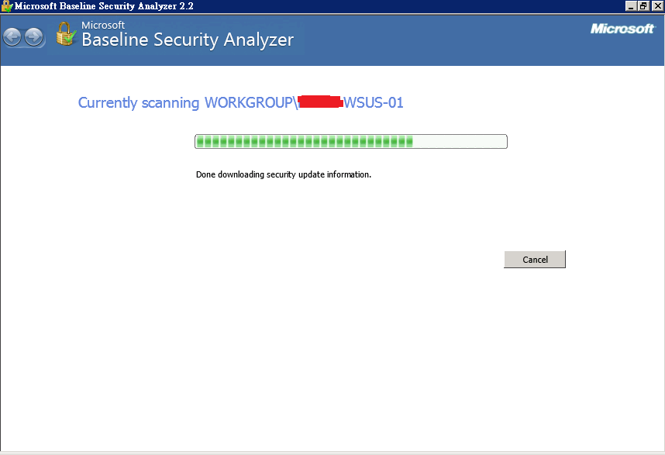Screen dimensions: 665x455
Task: Cancel the security scan
Action: click(x=535, y=259)
